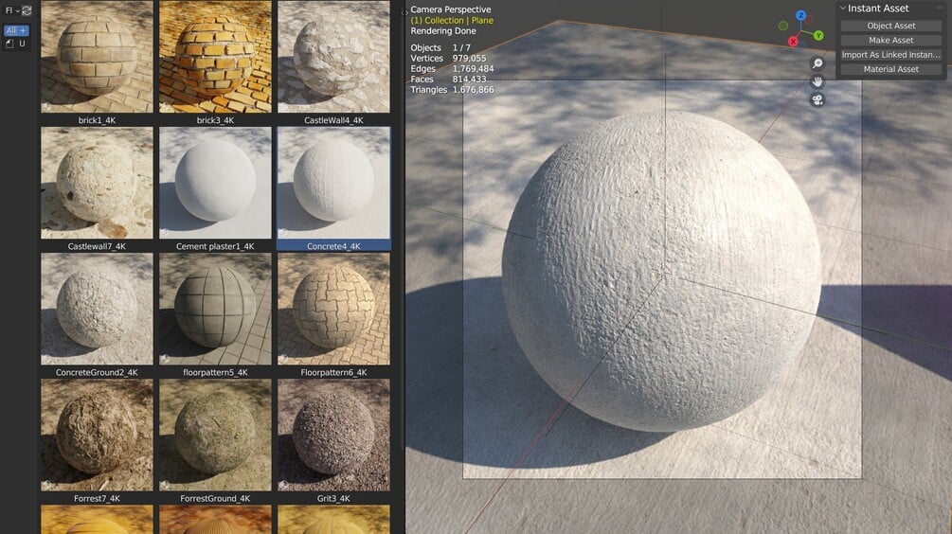952x534 pixels.
Task: Click Import As Linked Instance button
Action: click(890, 55)
